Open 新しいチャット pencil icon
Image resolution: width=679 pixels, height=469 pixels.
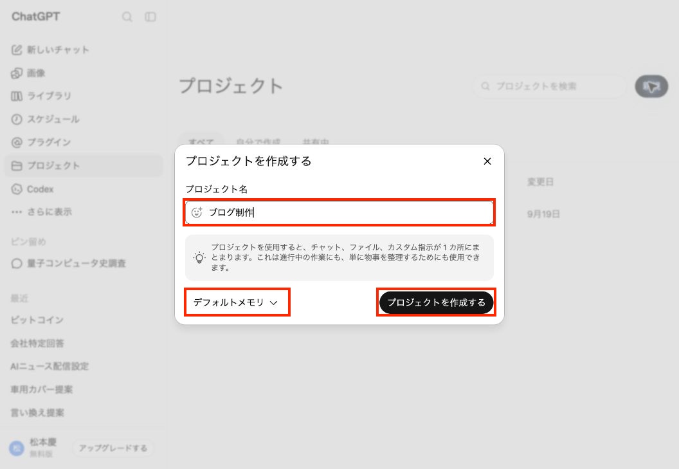17,50
